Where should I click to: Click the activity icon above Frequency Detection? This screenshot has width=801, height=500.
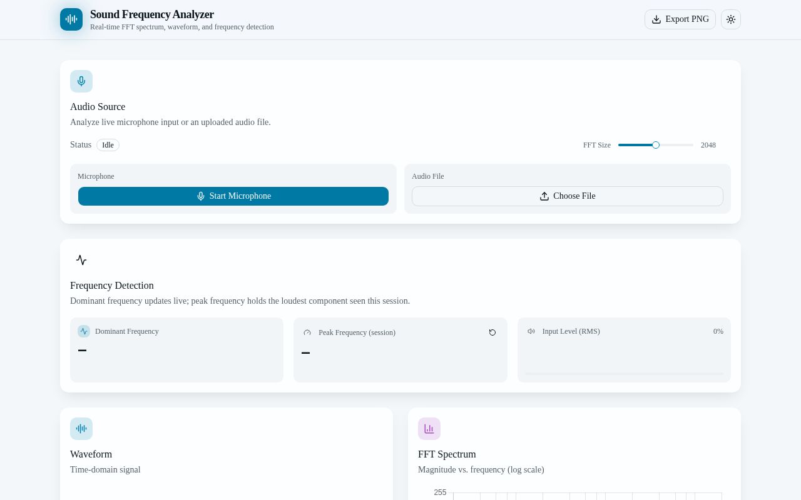pyautogui.click(x=81, y=260)
